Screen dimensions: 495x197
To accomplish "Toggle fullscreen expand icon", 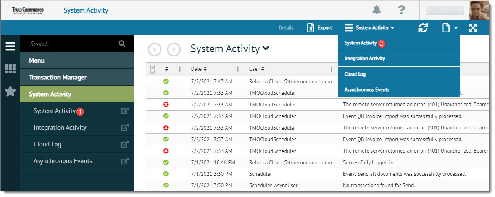I will [473, 28].
